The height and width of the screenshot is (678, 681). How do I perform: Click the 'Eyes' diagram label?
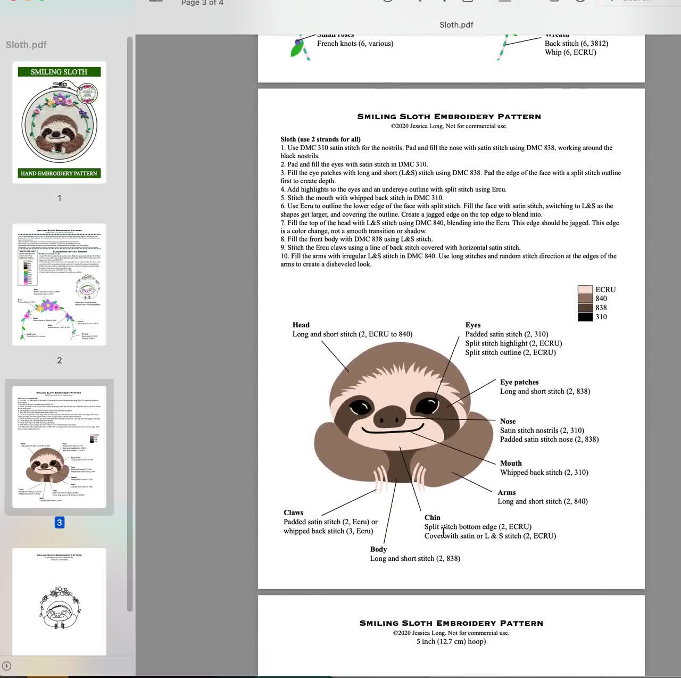coord(473,325)
